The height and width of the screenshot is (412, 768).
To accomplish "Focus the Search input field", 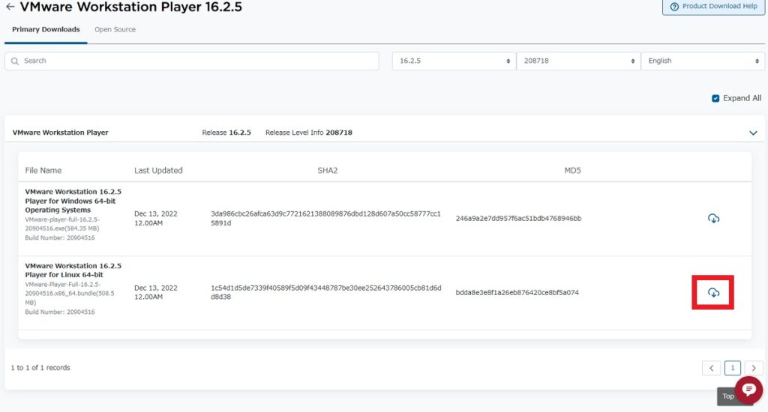I will point(191,61).
